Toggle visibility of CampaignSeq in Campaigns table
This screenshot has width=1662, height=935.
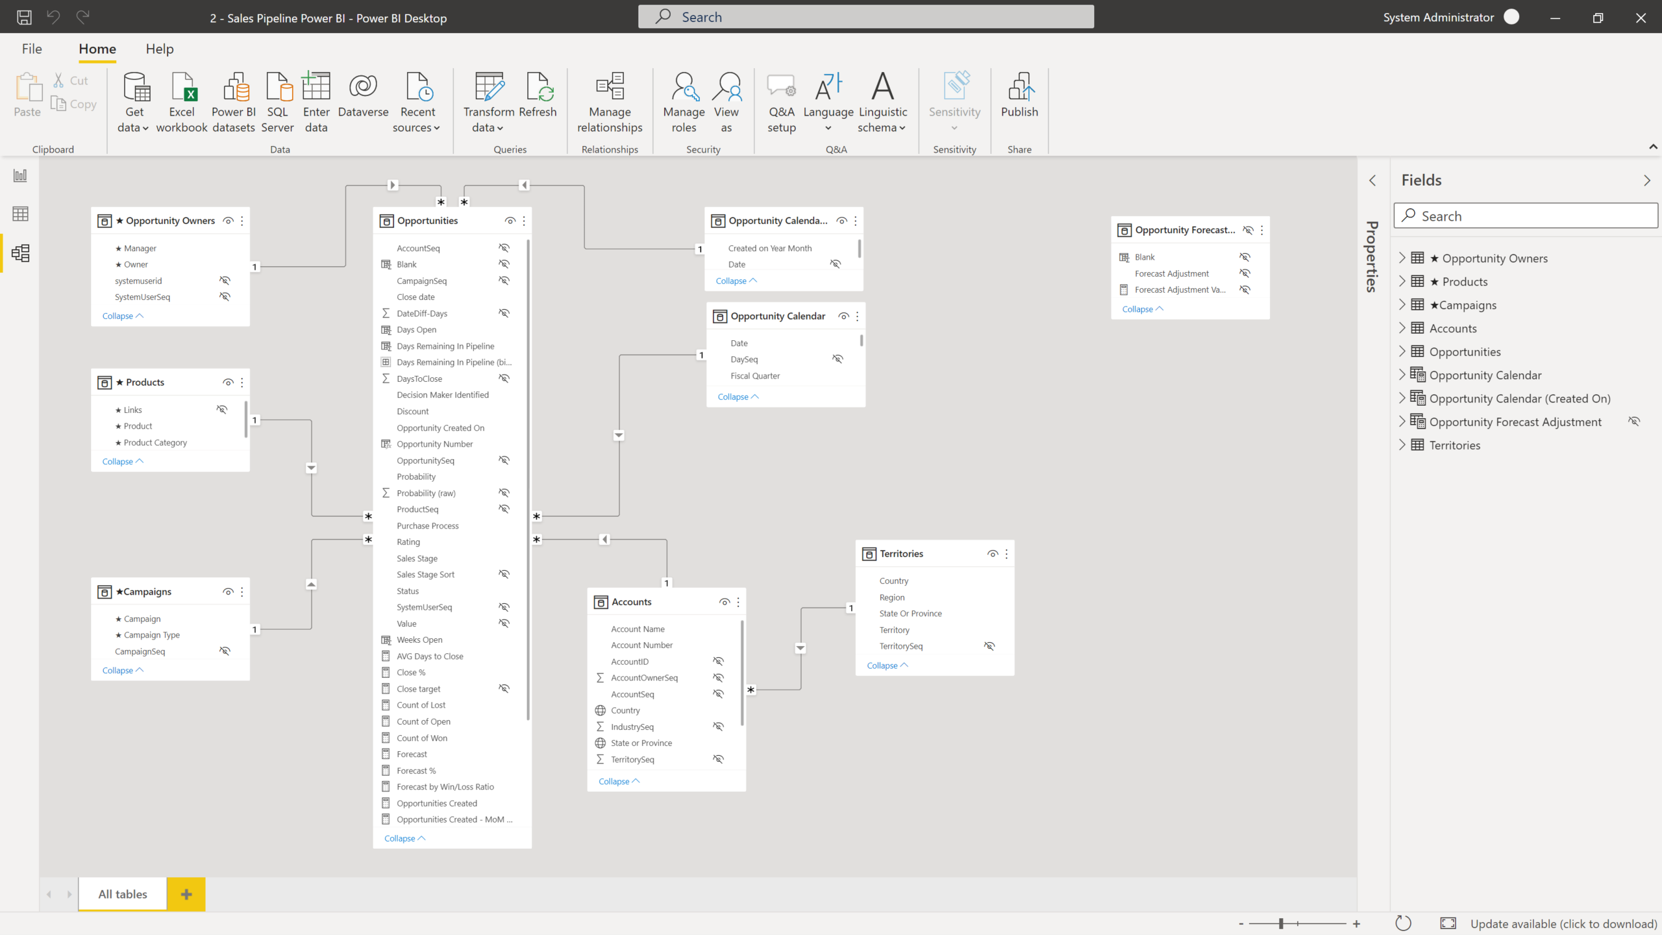click(x=224, y=651)
